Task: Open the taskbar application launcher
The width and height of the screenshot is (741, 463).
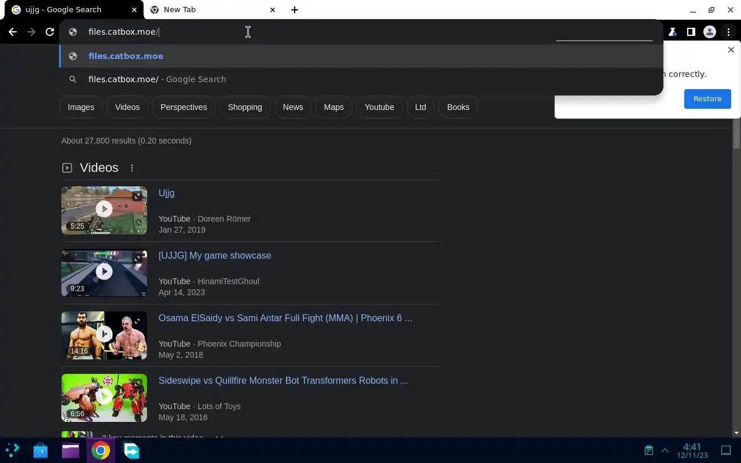Action: click(x=12, y=450)
